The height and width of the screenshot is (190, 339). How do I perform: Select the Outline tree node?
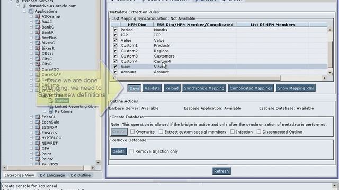[x=61, y=101]
